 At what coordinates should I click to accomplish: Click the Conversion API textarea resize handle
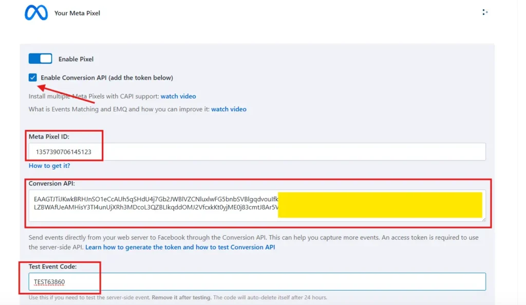[483, 219]
